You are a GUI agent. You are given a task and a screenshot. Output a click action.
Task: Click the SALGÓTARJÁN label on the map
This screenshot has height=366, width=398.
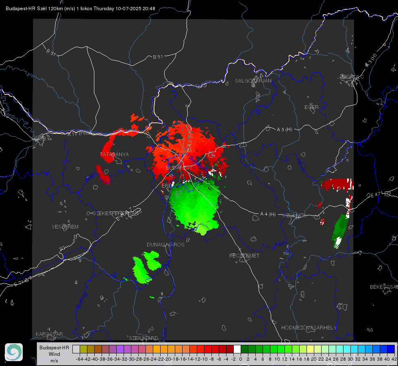[x=253, y=81]
